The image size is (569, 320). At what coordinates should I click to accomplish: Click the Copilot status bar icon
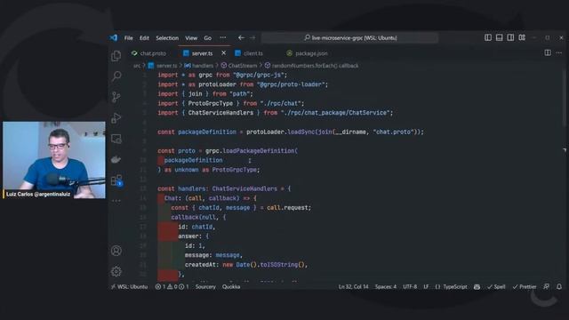(477, 286)
